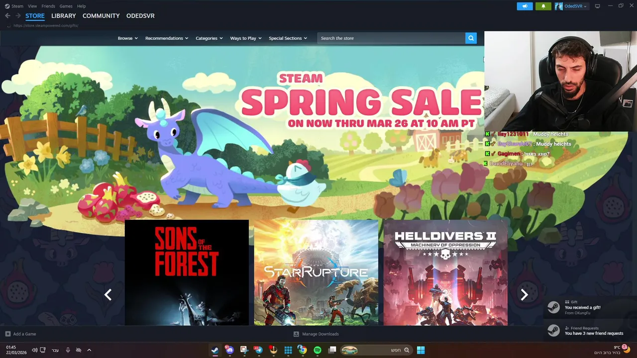Expand the Ways to Play dropdown

point(246,38)
